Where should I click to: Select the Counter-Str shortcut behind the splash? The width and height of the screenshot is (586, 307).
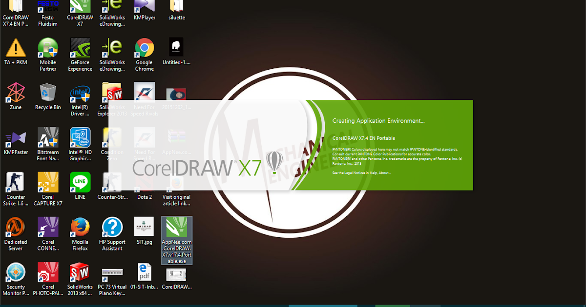click(x=112, y=186)
